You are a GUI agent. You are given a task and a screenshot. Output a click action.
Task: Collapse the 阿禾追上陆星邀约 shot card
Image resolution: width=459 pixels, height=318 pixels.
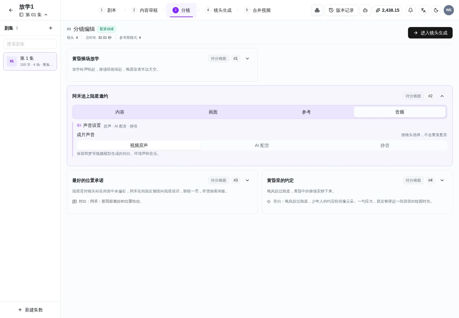click(442, 96)
